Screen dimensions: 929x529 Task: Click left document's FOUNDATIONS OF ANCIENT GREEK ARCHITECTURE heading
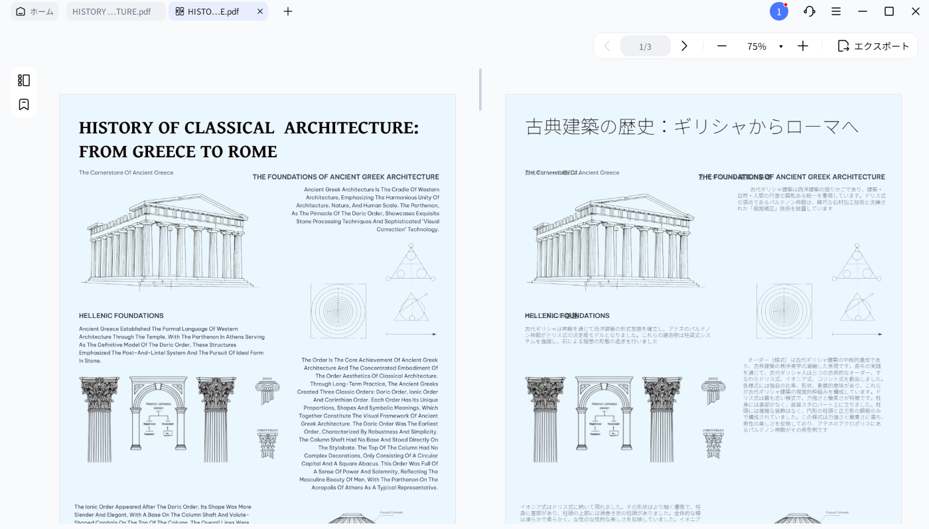(346, 177)
